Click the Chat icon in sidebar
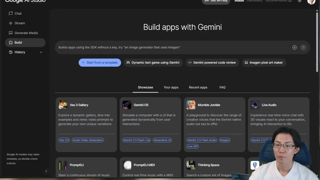Image resolution: width=320 pixels, height=180 pixels. click(11, 13)
